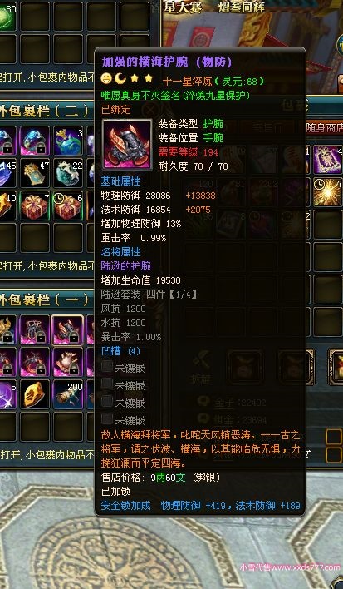
Task: Select the green gem showing 80
Action: coord(7,16)
